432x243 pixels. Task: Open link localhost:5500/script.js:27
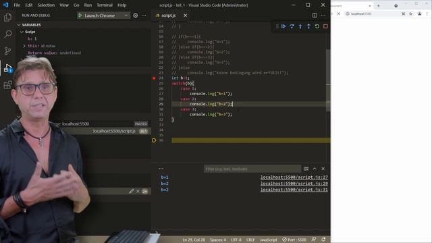pyautogui.click(x=294, y=177)
